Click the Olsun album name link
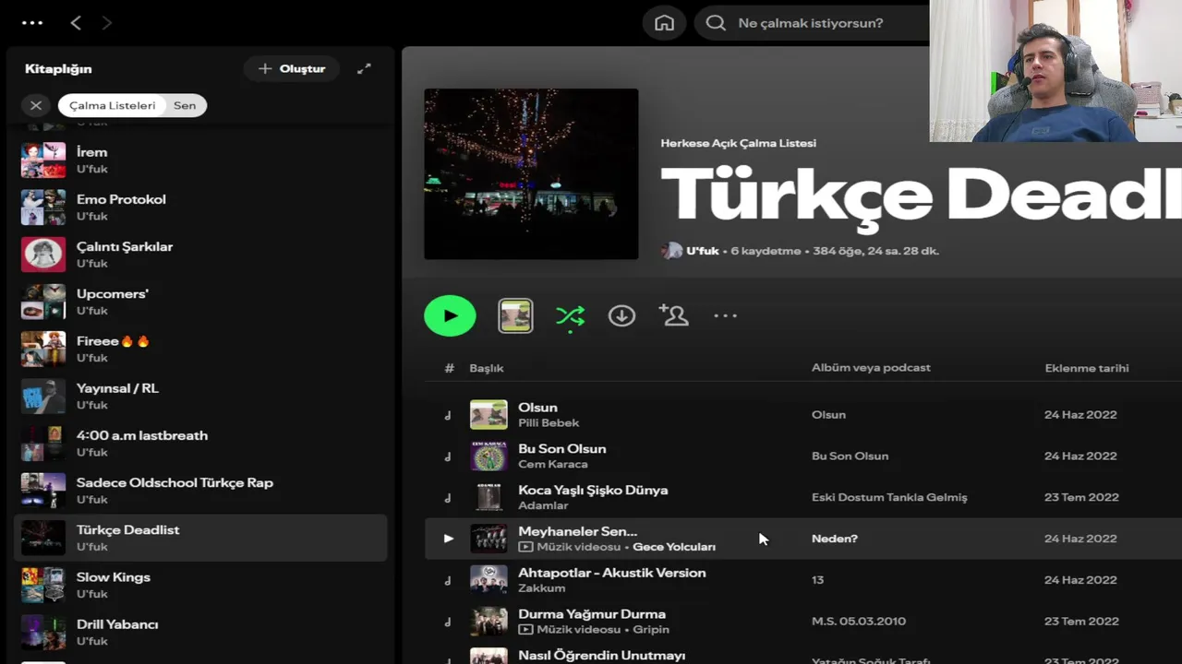Screen dimensions: 1182x664 [x=828, y=414]
